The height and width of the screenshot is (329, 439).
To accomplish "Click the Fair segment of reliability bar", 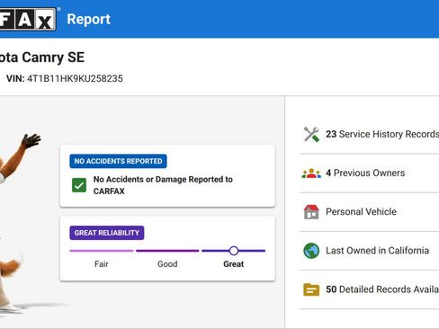I will point(102,251).
